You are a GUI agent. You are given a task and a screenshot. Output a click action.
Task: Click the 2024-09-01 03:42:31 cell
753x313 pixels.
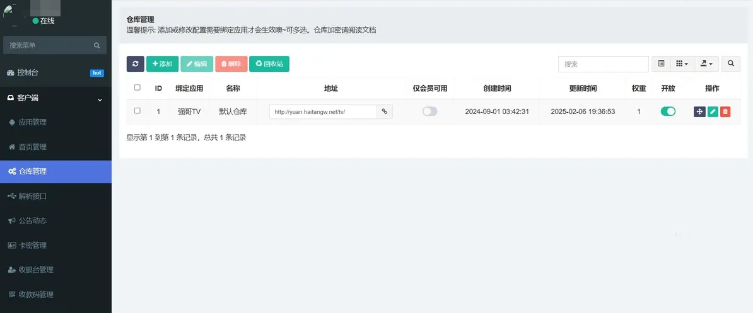coord(497,111)
